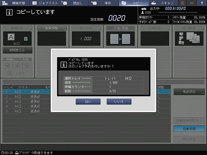Toggle the 自動用紙 button
This screenshot has height=155, width=207.
point(189,129)
